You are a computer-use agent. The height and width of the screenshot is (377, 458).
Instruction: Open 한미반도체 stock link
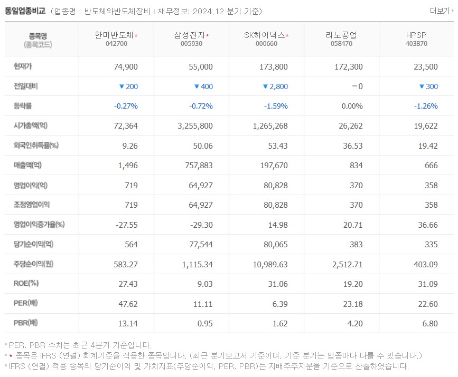point(114,35)
